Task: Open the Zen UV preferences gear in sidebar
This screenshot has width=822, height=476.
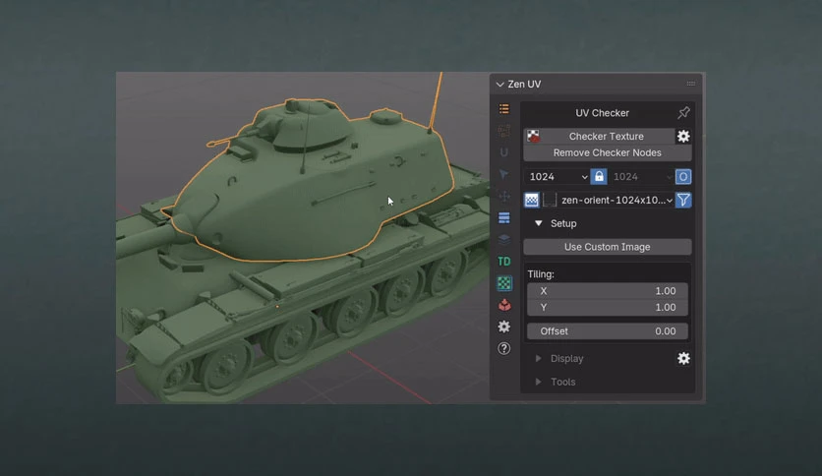Action: [x=503, y=327]
